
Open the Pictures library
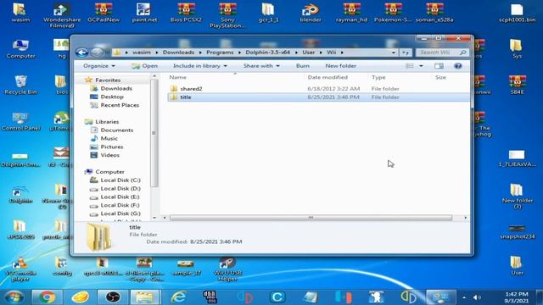click(x=112, y=147)
